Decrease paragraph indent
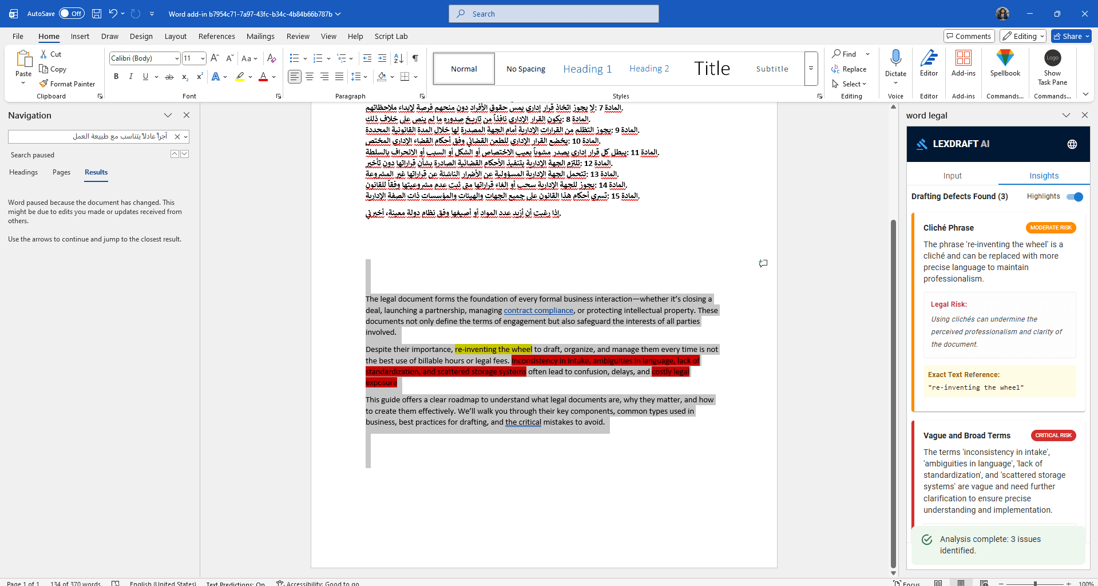 click(x=367, y=58)
